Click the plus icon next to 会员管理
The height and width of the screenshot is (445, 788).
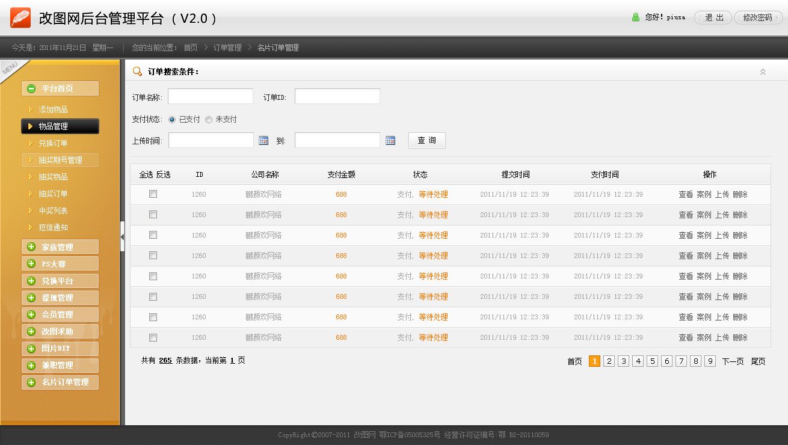[x=31, y=315]
